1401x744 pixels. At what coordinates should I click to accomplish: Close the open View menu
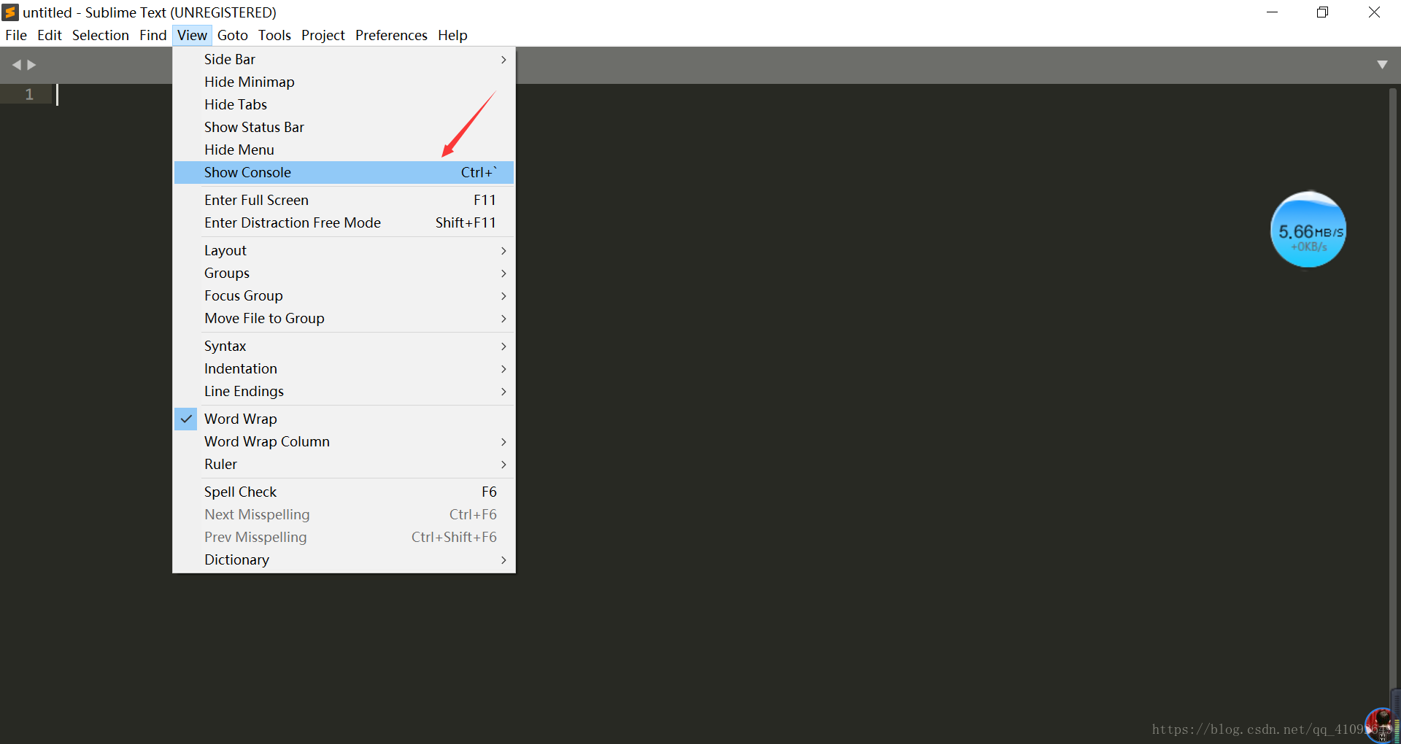[192, 35]
